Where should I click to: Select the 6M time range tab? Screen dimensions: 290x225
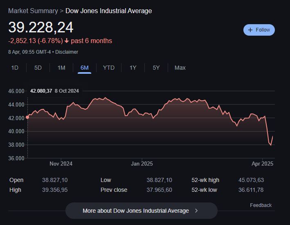point(85,68)
